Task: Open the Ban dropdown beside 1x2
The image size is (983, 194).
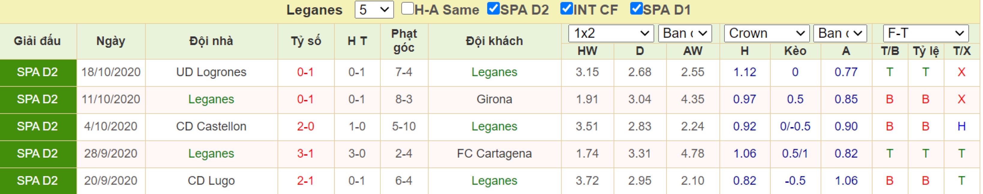Action: tap(685, 34)
